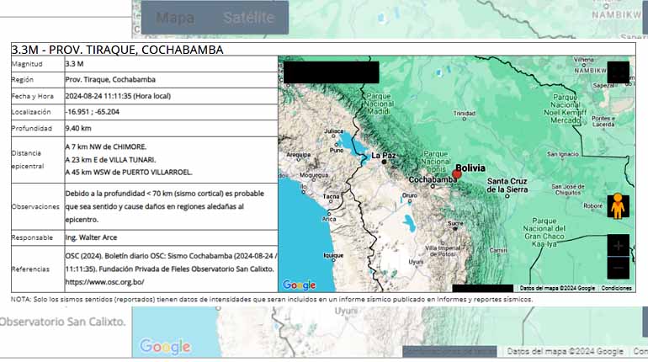Toggle fullscreen view in the inset map

618,72
